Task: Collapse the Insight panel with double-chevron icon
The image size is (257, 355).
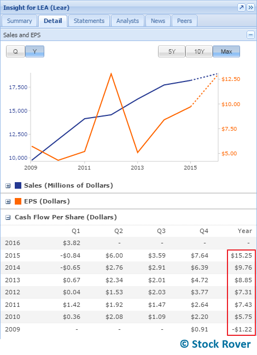Action: click(x=250, y=8)
